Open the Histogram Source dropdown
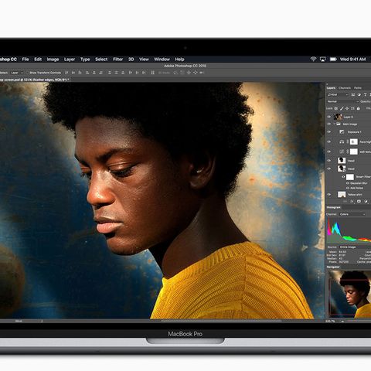This screenshot has width=371, height=371. click(x=348, y=247)
